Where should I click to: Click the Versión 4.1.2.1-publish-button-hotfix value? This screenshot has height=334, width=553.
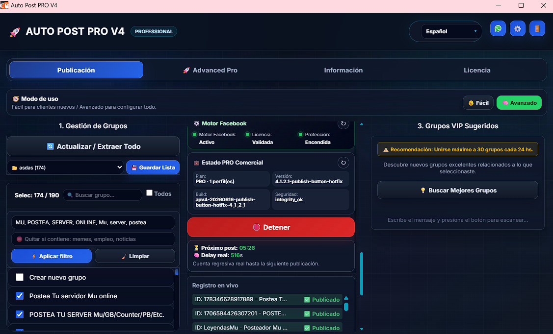click(309, 182)
